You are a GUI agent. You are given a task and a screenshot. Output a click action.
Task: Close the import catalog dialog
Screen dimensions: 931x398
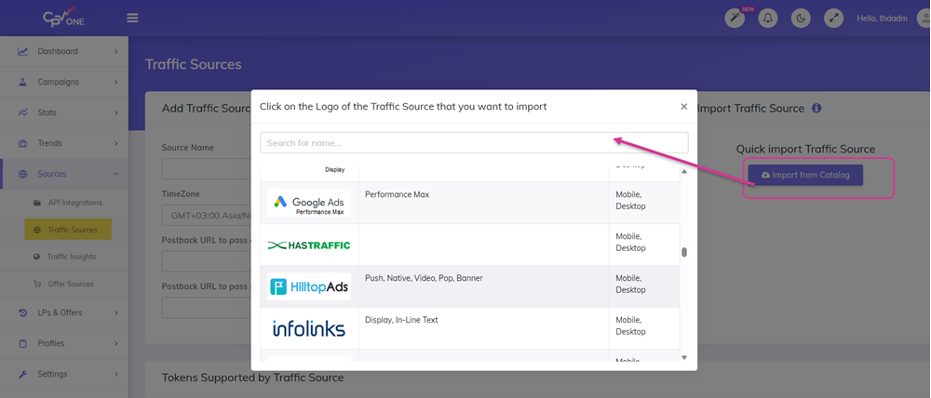[x=684, y=107]
